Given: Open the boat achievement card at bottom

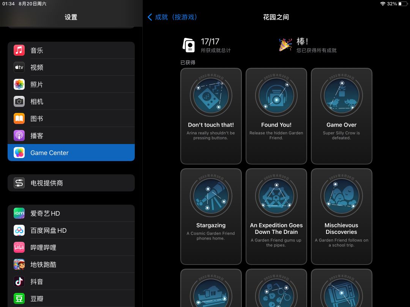Looking at the screenshot, I should coord(211,288).
